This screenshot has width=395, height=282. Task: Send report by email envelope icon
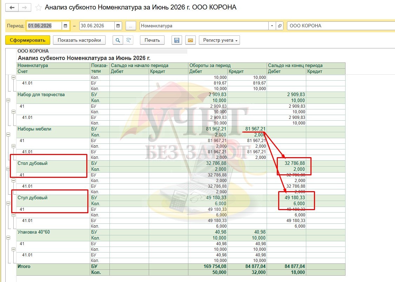[190, 40]
